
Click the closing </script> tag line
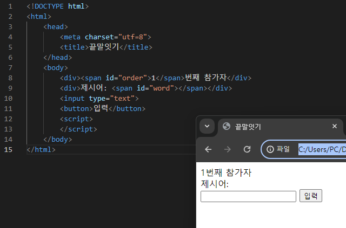coord(78,129)
